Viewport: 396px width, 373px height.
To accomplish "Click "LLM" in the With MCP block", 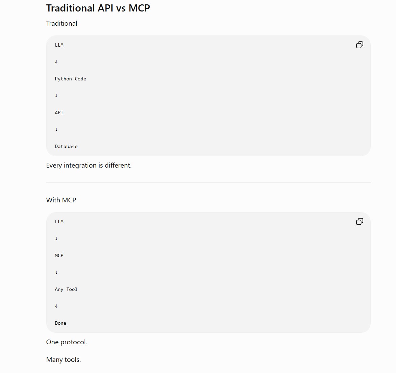I will pos(59,222).
